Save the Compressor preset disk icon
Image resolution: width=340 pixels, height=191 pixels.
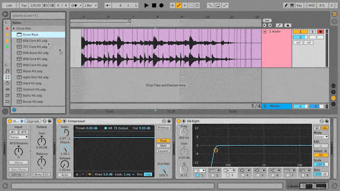(169, 121)
